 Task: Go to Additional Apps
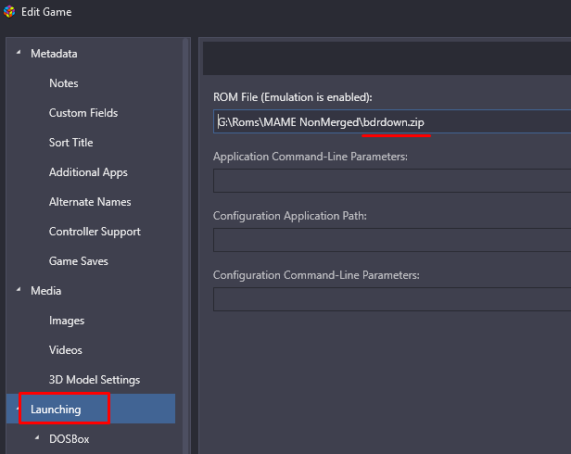[x=88, y=172]
